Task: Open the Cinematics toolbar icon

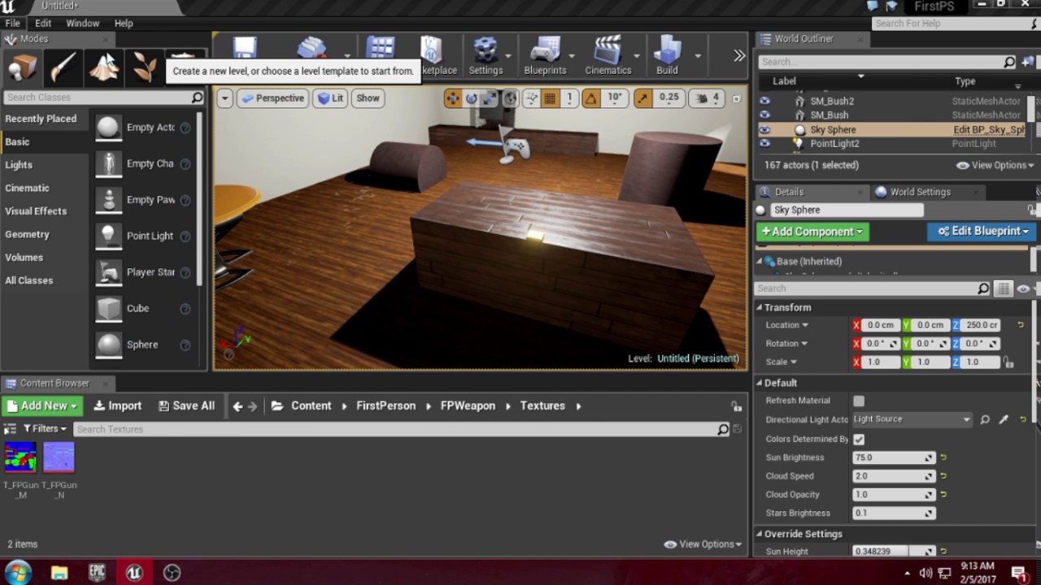Action: 608,56
